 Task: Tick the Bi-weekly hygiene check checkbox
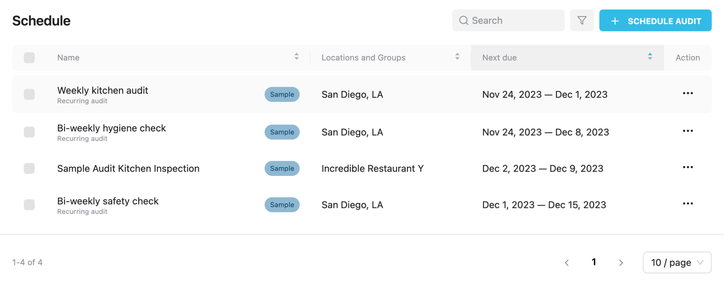pos(29,132)
